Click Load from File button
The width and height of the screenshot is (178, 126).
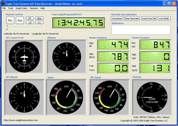149,18
